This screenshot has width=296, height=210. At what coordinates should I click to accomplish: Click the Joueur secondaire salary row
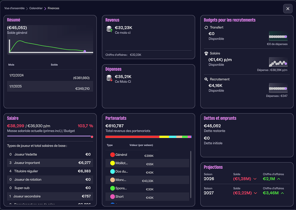tap(50, 196)
